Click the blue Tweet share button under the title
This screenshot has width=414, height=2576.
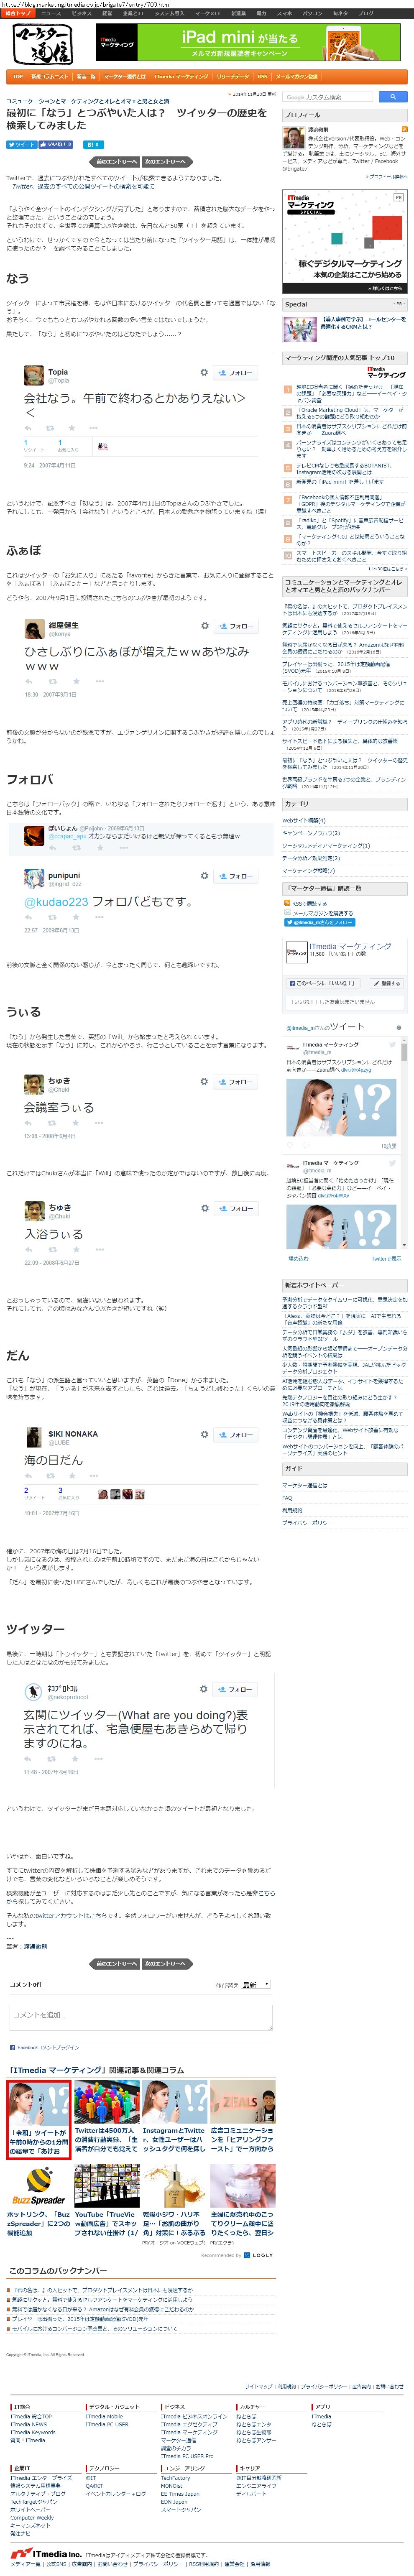pos(20,145)
